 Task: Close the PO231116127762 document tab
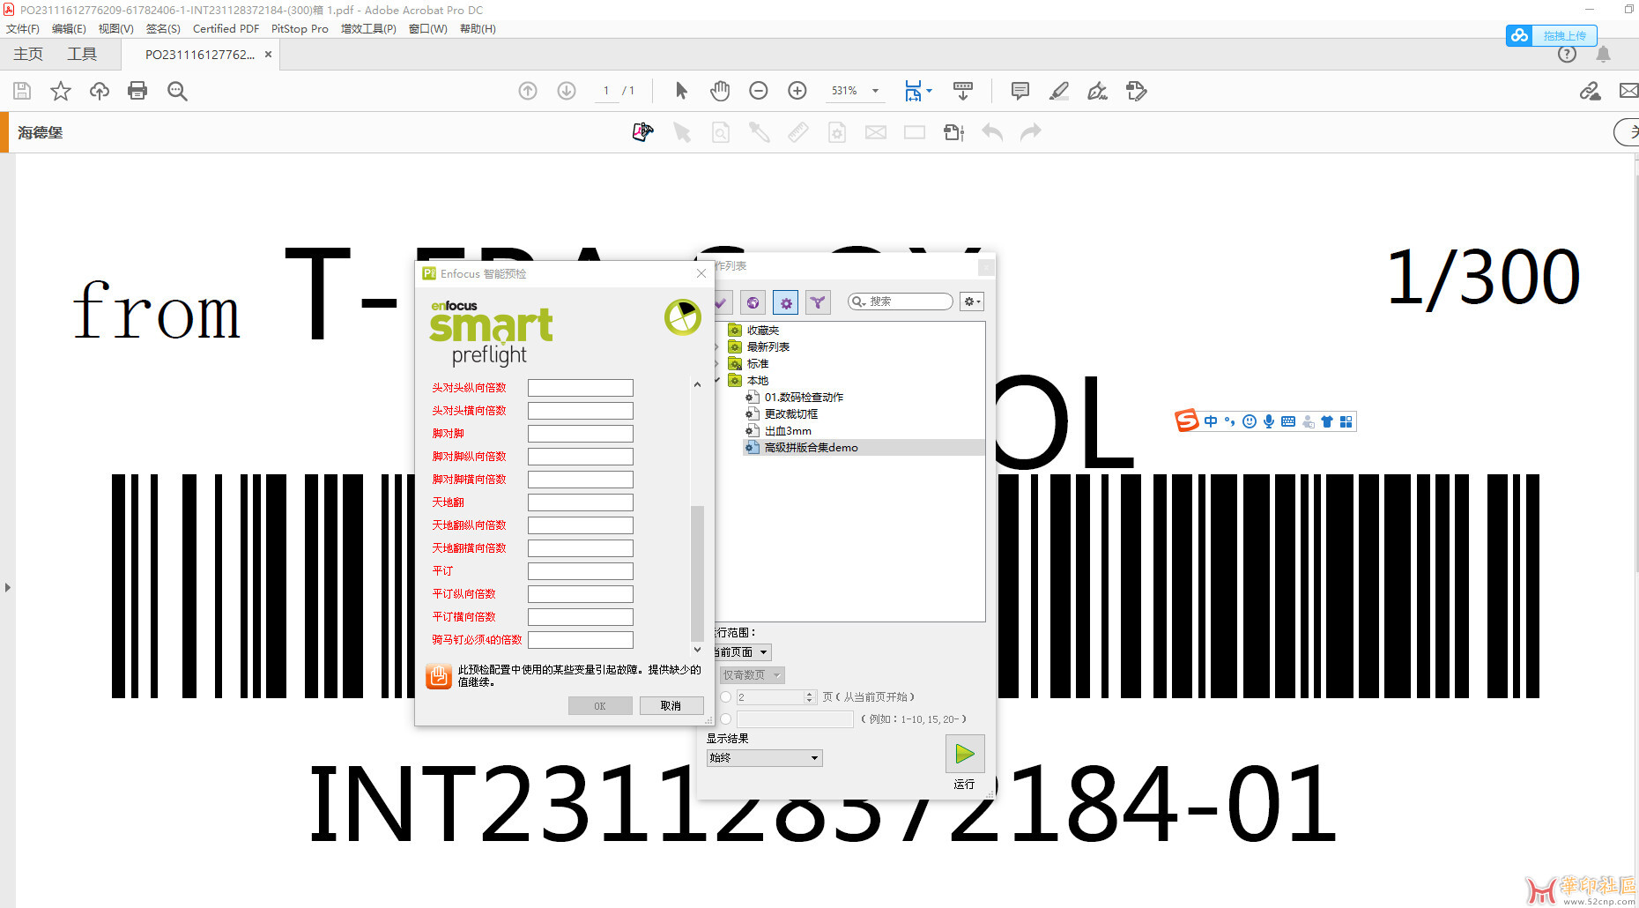click(268, 55)
